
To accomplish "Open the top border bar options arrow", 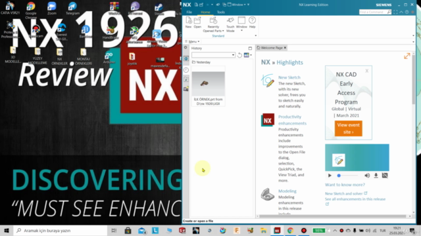I will tap(413, 42).
